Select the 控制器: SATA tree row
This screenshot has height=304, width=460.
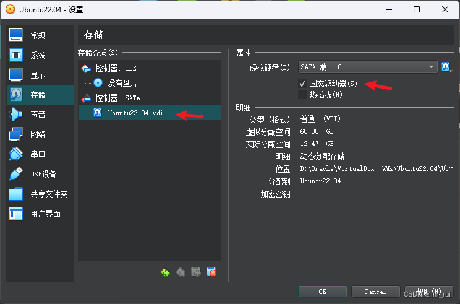pos(150,98)
